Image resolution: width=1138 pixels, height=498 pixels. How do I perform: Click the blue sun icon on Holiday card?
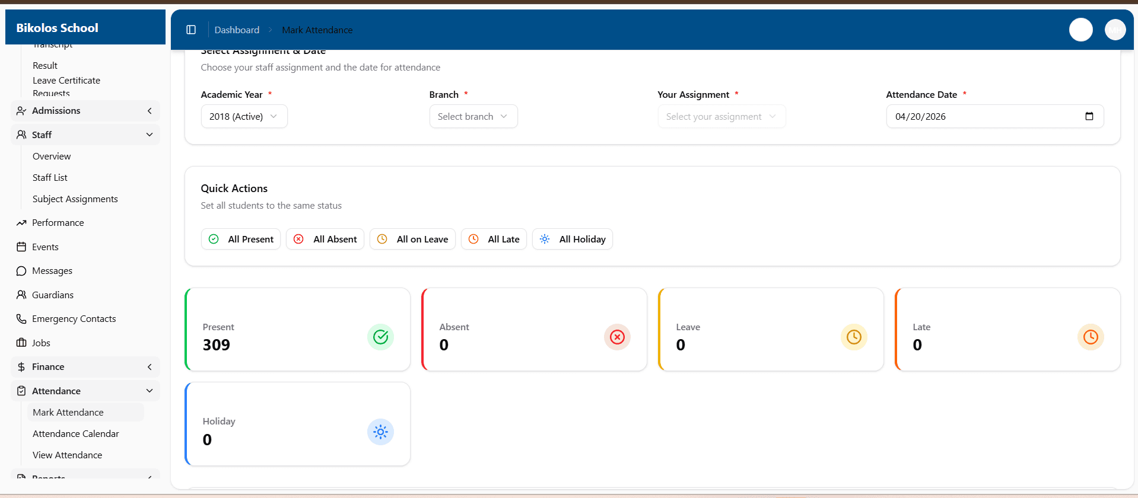[380, 432]
